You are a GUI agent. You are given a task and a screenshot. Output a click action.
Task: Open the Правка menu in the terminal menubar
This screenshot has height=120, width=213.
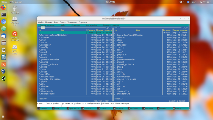(x=49, y=22)
